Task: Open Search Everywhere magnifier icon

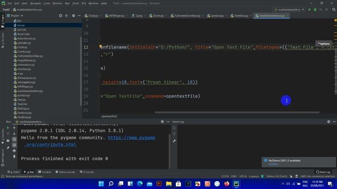Action: (x=334, y=9)
